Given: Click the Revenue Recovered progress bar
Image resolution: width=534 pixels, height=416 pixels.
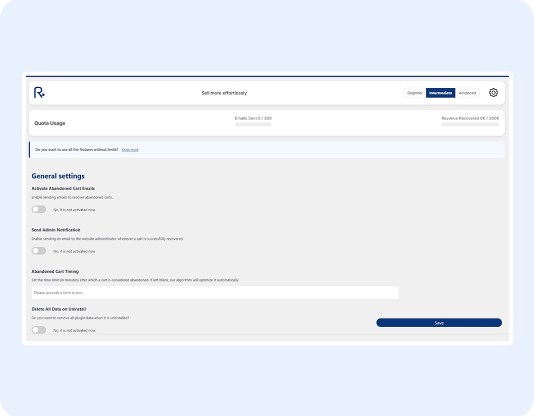Looking at the screenshot, I should [x=469, y=124].
